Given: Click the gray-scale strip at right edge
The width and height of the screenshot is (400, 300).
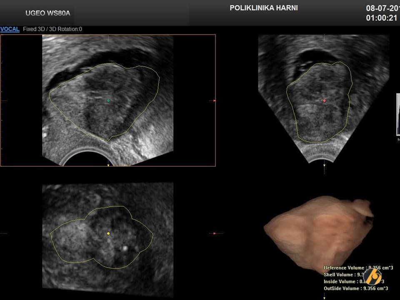Looking at the screenshot, I should pos(397,115).
